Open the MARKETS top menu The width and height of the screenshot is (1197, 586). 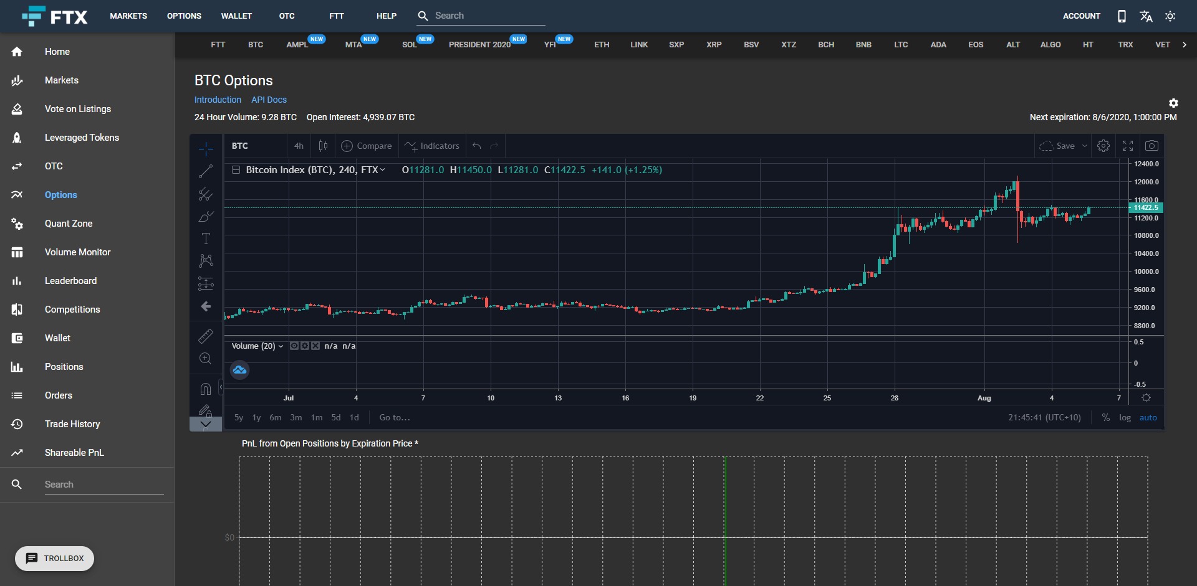point(128,16)
